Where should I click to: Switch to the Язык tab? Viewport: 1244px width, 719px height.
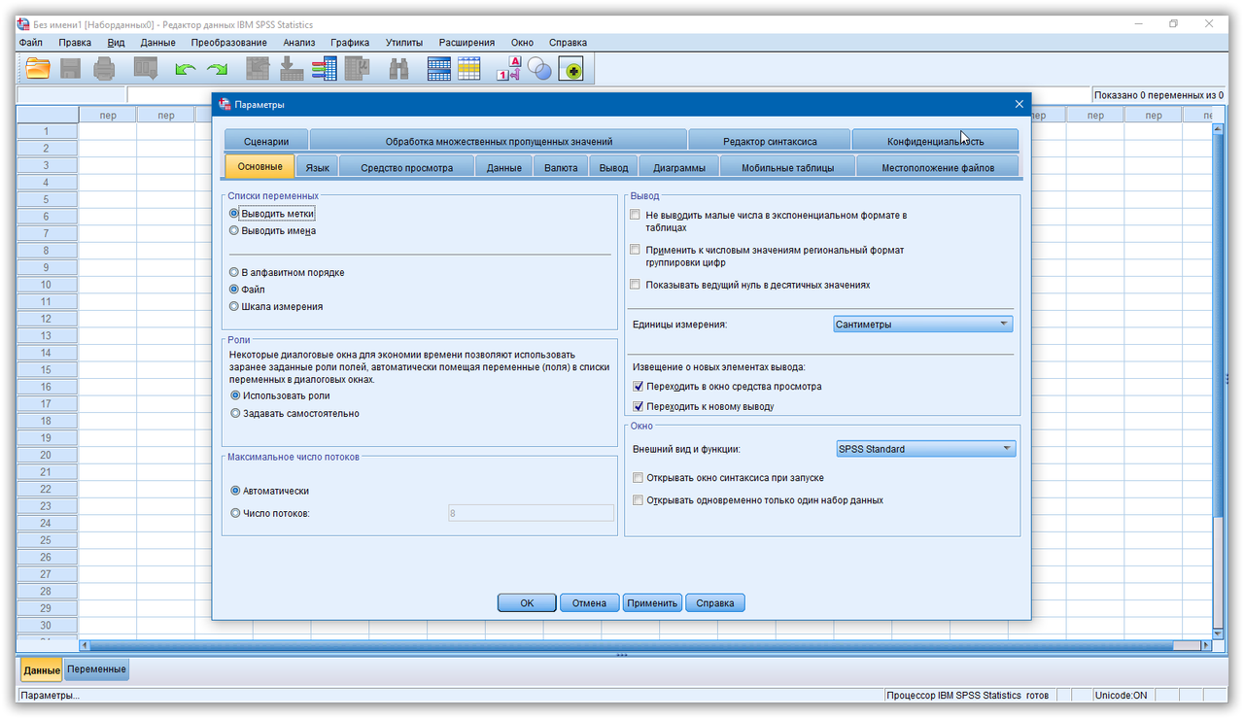(x=317, y=167)
